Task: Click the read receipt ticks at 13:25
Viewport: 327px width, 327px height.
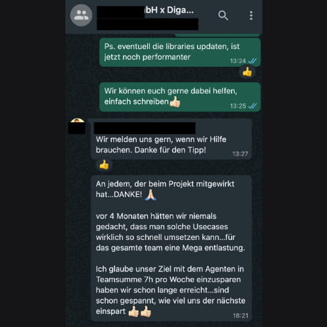Action: [x=252, y=106]
